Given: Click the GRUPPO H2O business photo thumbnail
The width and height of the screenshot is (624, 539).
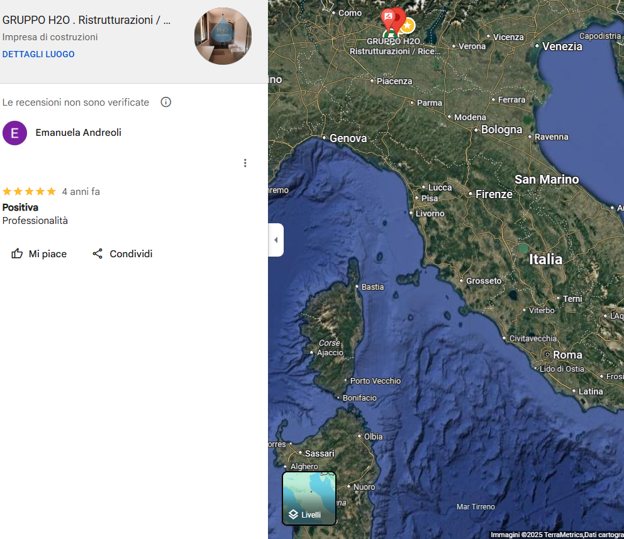Looking at the screenshot, I should (223, 36).
